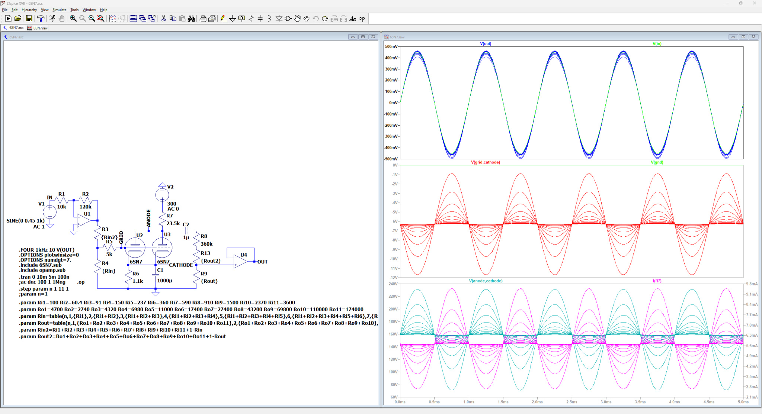Screen dimensions: 762x414
Task: Click the .include opamp.sub directive
Action: (x=42, y=270)
